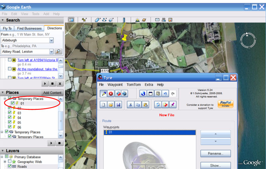
Task: Uncheck the 06 placemark checkbox
Action: pyautogui.click(x=10, y=127)
